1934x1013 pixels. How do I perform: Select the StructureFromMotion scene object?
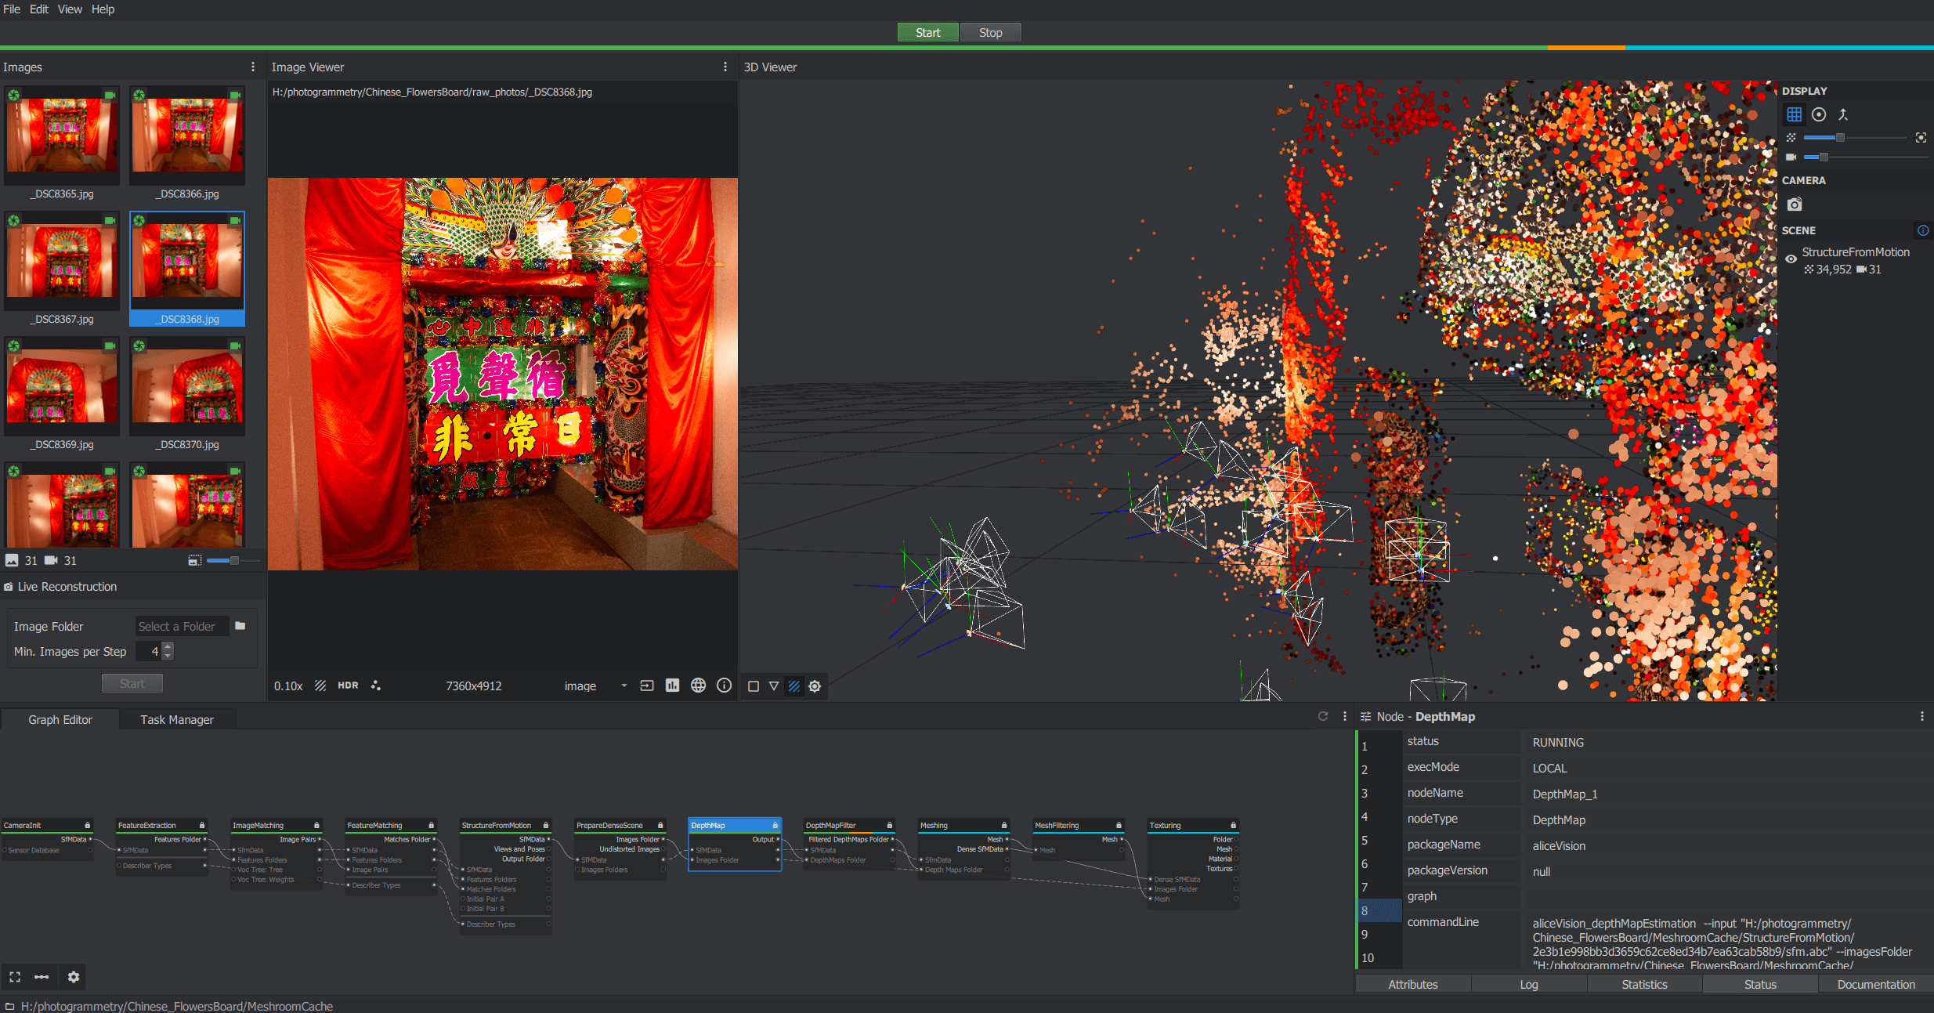point(1856,252)
